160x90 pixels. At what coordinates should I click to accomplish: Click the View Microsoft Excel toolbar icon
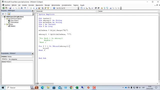coord(3,8)
